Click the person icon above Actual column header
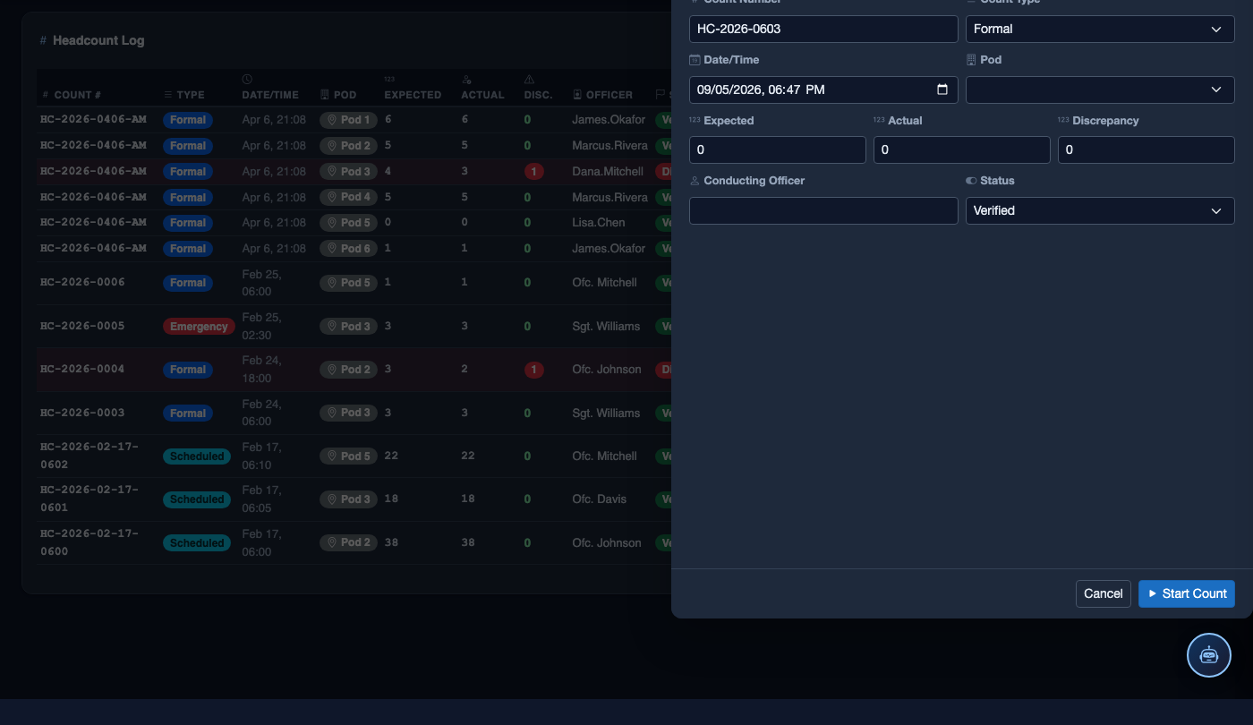The image size is (1253, 725). [x=466, y=80]
